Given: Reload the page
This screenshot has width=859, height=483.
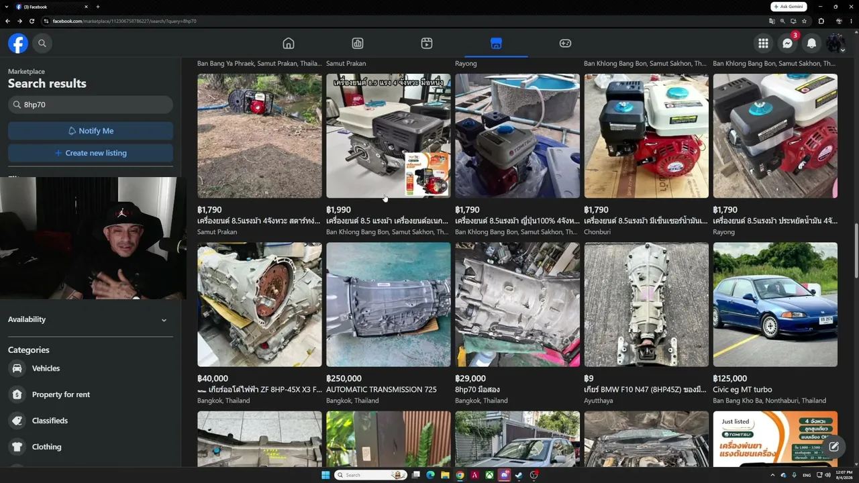Looking at the screenshot, I should coord(32,21).
